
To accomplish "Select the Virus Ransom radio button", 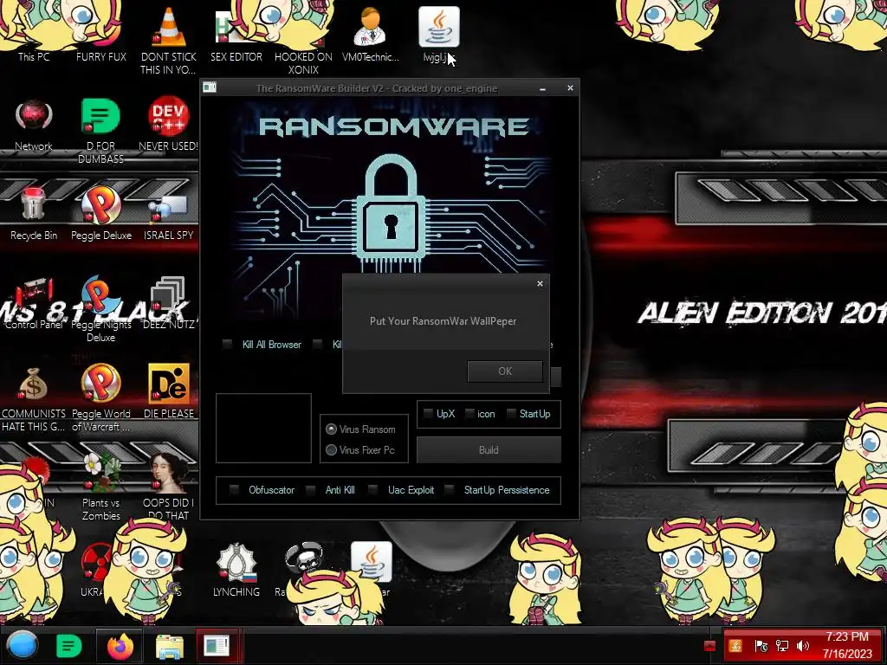I will point(332,429).
